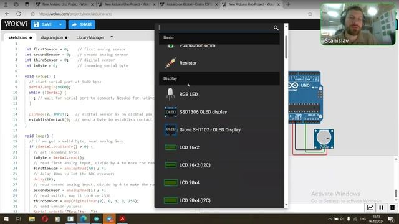
Task: Add Grove SH1107 OLED Display
Action: click(219, 130)
